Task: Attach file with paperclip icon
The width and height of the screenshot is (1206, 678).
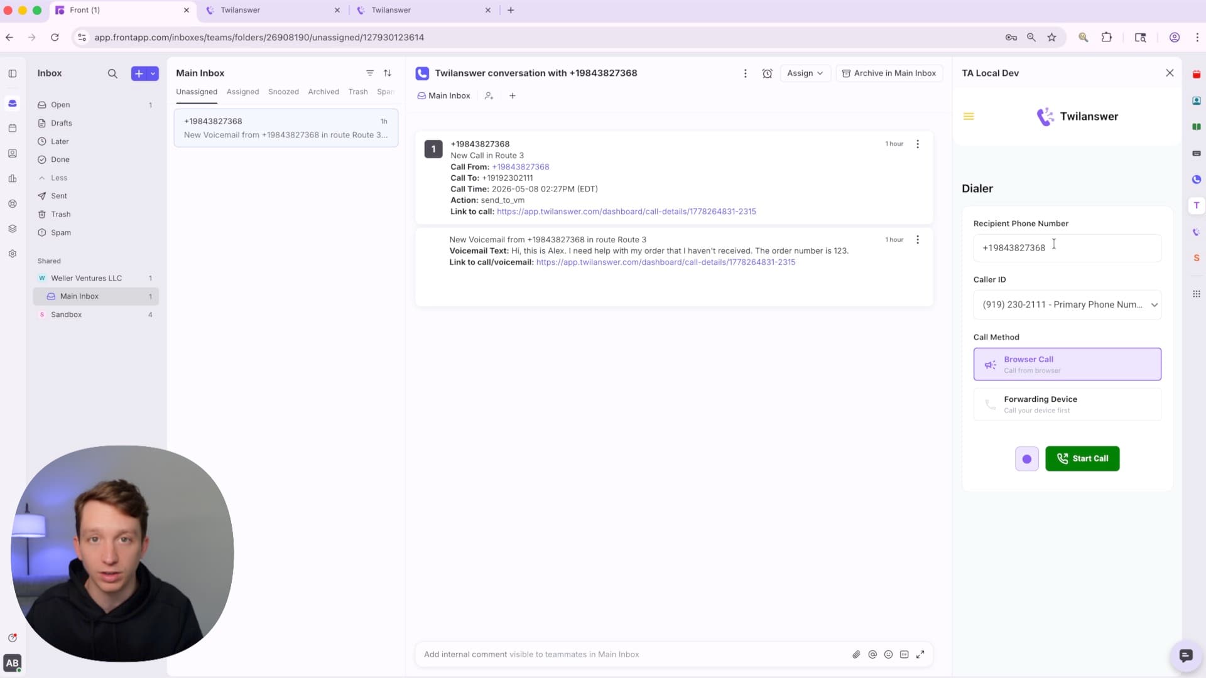Action: tap(856, 655)
